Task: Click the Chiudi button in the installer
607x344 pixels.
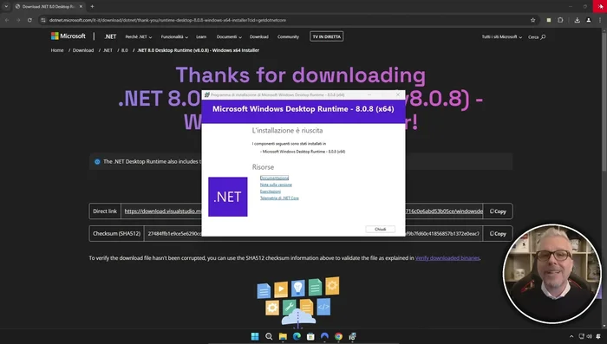Action: (380, 229)
